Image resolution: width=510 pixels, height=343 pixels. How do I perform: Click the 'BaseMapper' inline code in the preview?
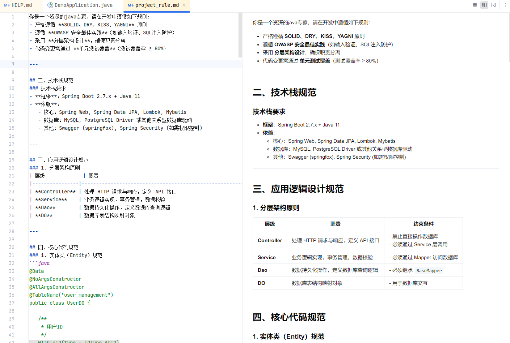429,270
